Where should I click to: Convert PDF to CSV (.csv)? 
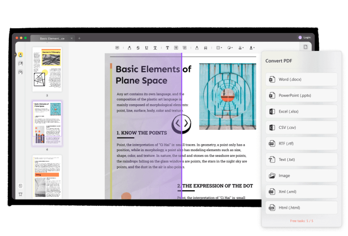(x=302, y=128)
